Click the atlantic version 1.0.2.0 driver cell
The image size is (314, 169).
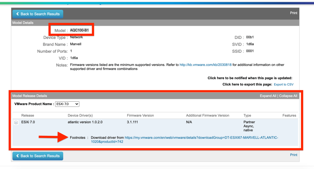coord(85,122)
